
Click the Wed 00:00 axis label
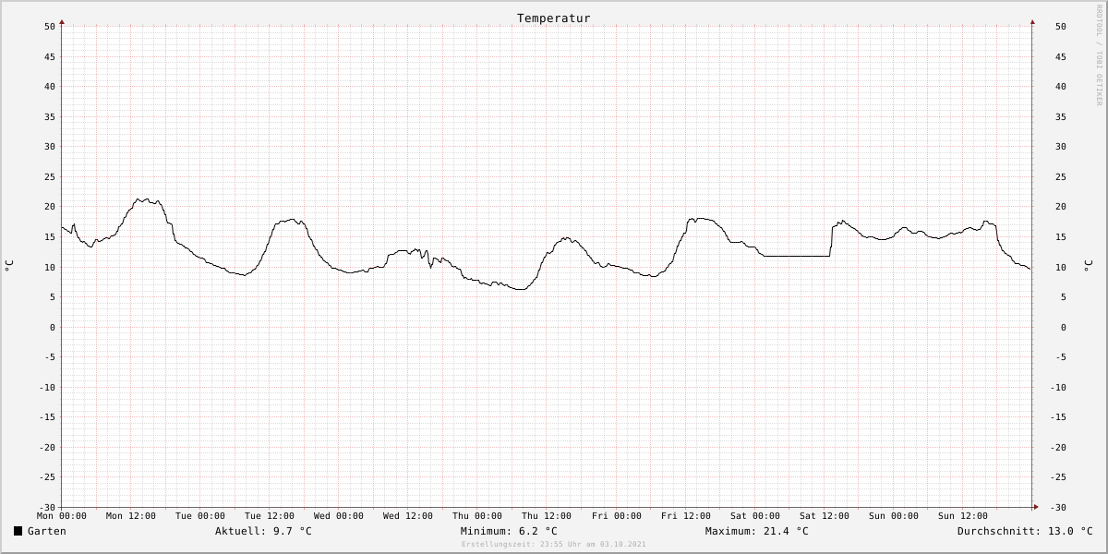[x=339, y=516]
